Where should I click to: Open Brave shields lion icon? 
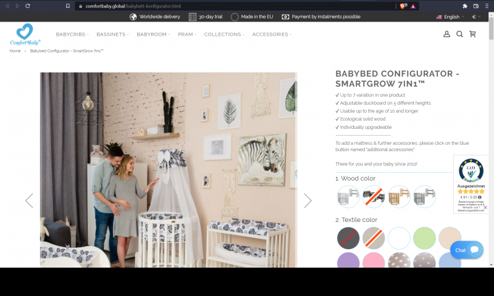click(x=403, y=6)
